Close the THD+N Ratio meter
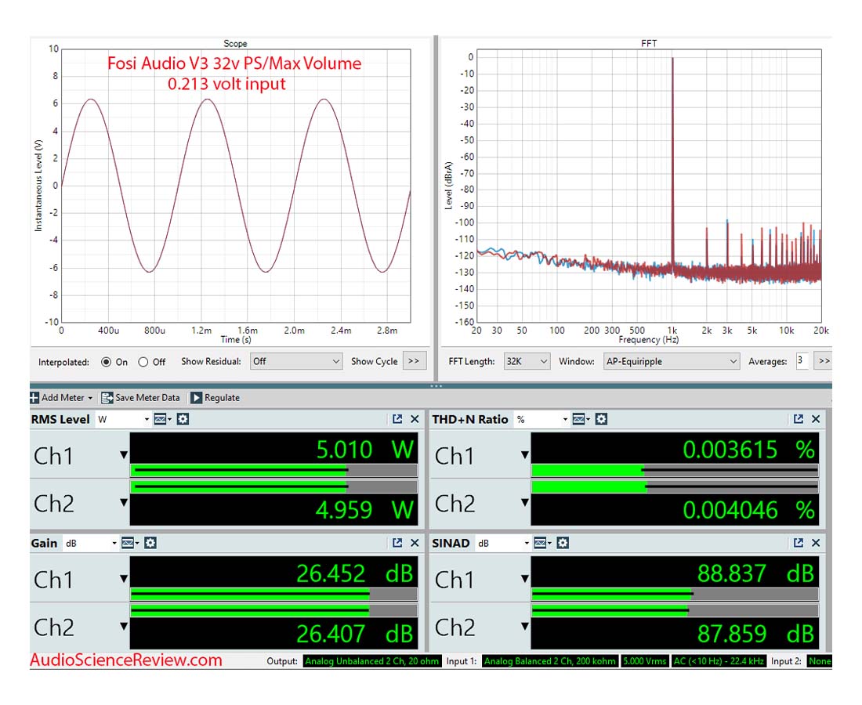 tap(816, 419)
